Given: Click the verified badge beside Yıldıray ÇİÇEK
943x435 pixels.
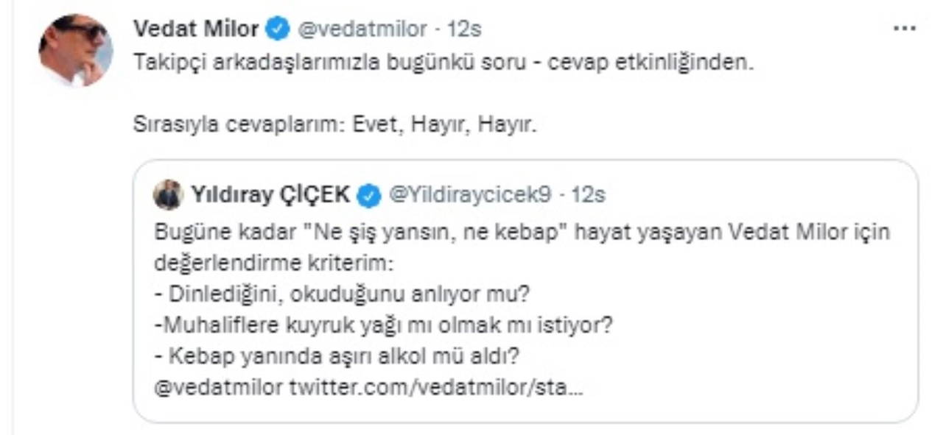Looking at the screenshot, I should point(369,196).
